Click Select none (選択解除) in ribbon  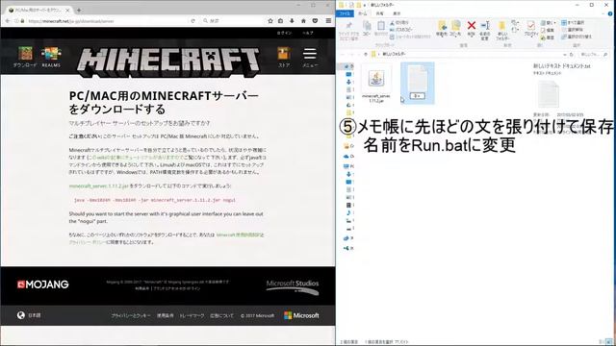pos(573,30)
